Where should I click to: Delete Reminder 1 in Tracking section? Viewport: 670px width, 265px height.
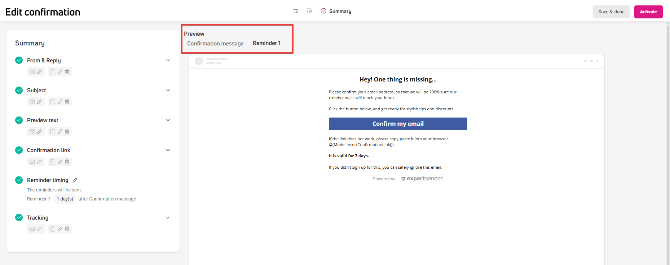click(67, 229)
